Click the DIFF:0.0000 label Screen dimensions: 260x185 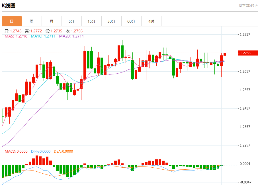coord(41,151)
